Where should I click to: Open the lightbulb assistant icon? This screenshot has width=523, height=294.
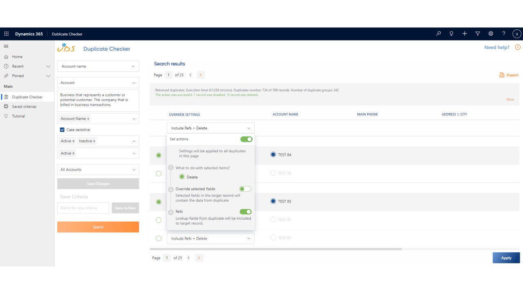[x=451, y=34]
